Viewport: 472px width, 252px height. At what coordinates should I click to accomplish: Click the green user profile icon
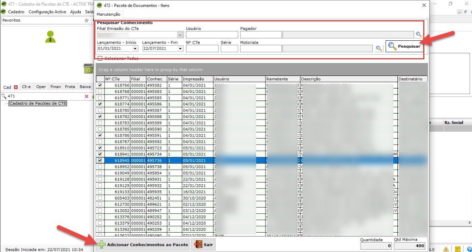[x=50, y=37]
